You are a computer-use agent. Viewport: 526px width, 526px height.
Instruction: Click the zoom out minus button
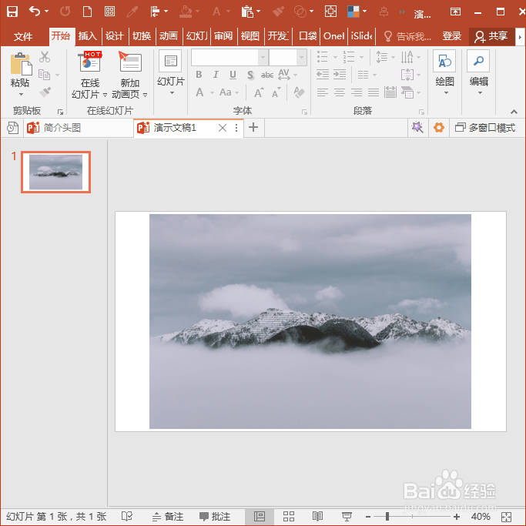[x=368, y=517]
